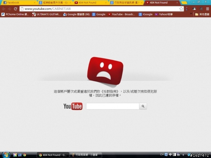
Task: Launch the colorful quick launch icon beside Start
Action: coord(15,155)
